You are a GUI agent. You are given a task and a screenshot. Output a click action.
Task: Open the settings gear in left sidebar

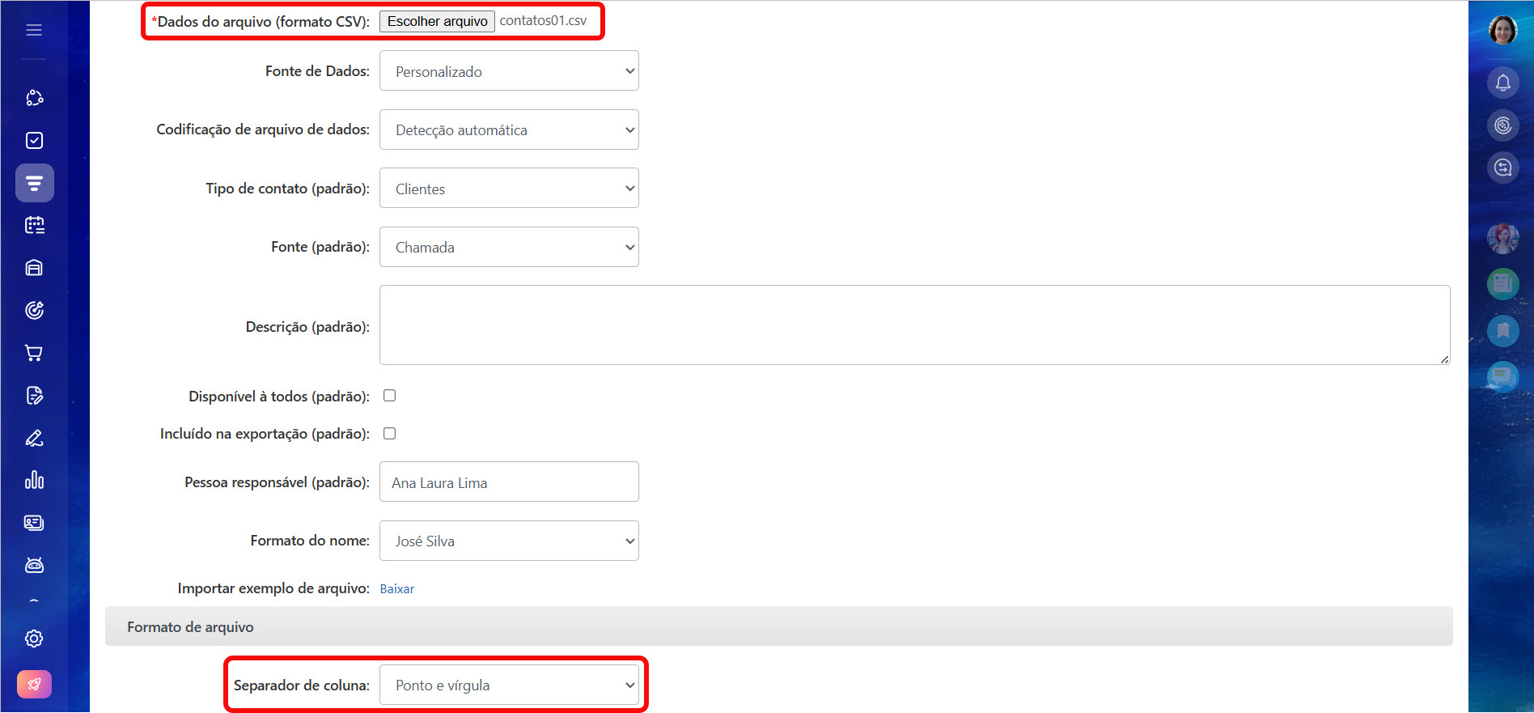point(34,639)
